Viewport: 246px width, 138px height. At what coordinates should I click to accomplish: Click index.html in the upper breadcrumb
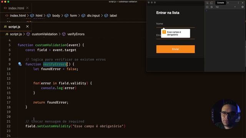[18, 16]
